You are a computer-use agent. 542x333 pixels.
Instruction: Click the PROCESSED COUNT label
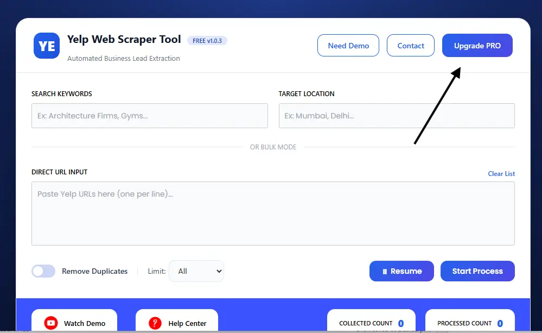pyautogui.click(x=464, y=323)
